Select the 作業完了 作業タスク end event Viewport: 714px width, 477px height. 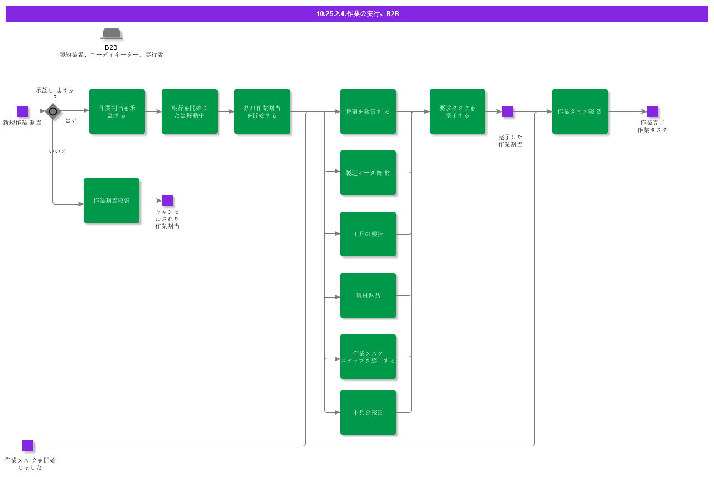click(x=653, y=111)
